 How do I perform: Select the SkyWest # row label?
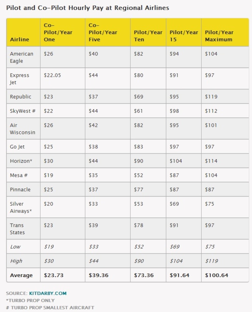22,111
